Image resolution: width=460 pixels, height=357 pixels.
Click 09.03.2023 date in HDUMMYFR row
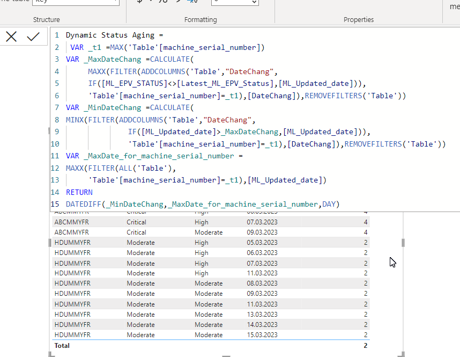(262, 294)
